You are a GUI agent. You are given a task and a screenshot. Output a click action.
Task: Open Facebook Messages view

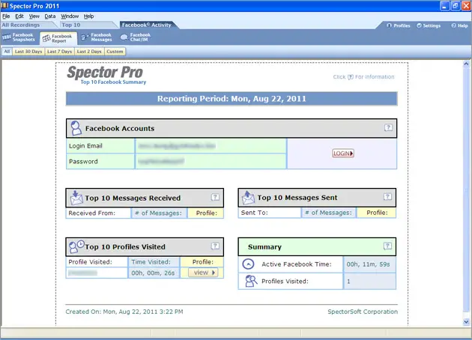point(97,37)
